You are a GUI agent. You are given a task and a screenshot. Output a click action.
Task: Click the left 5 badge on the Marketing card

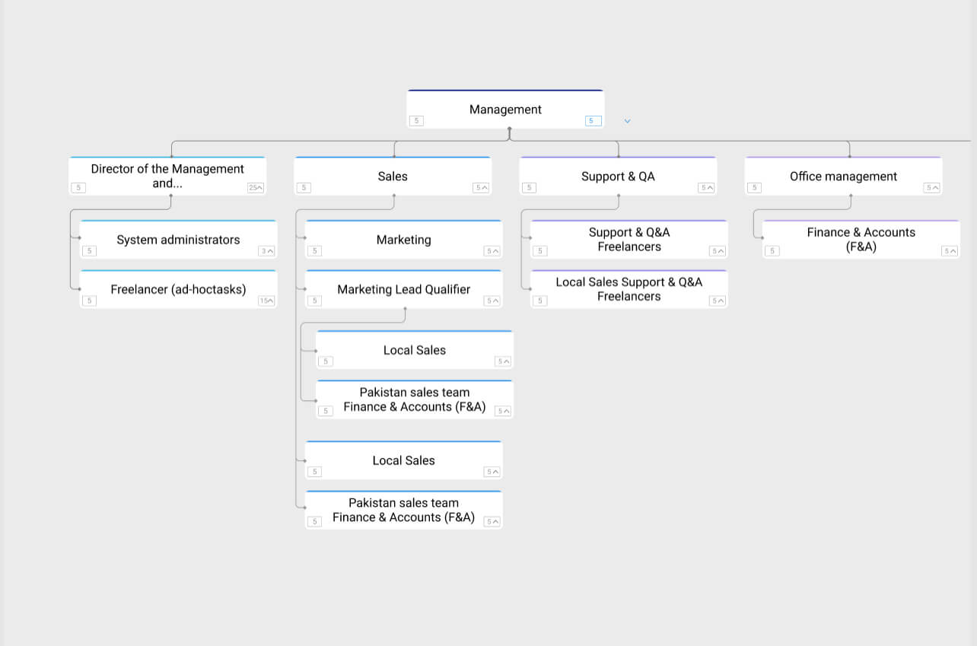click(x=314, y=251)
